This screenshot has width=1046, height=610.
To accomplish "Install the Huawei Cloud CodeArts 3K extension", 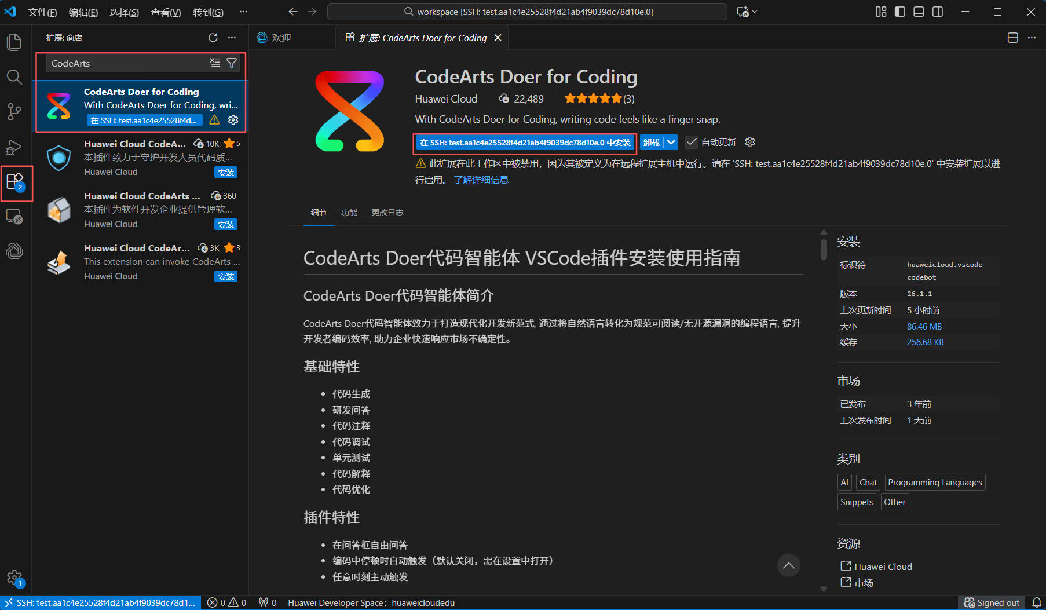I will [x=226, y=277].
